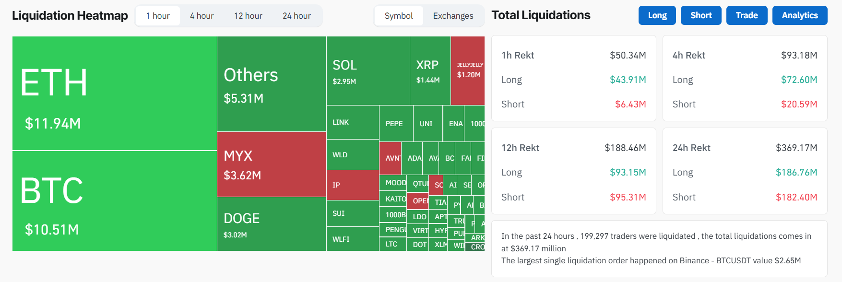
Task: Click the red JELLYJELLY tile
Action: pyautogui.click(x=468, y=71)
